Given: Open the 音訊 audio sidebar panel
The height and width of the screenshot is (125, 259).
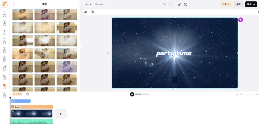Looking at the screenshot, I should point(4,68).
